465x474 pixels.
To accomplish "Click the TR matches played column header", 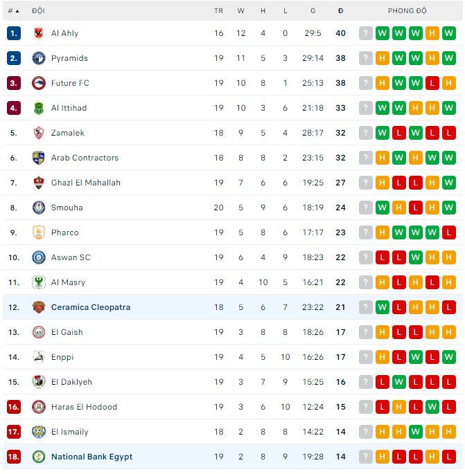I will (219, 11).
